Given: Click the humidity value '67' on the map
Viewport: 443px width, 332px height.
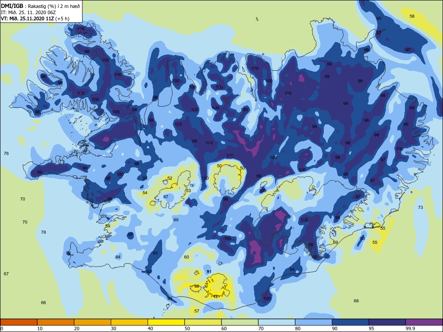Looking at the screenshot, I should coord(6,274).
